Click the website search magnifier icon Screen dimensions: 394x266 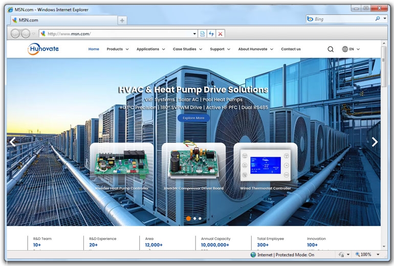pyautogui.click(x=331, y=49)
